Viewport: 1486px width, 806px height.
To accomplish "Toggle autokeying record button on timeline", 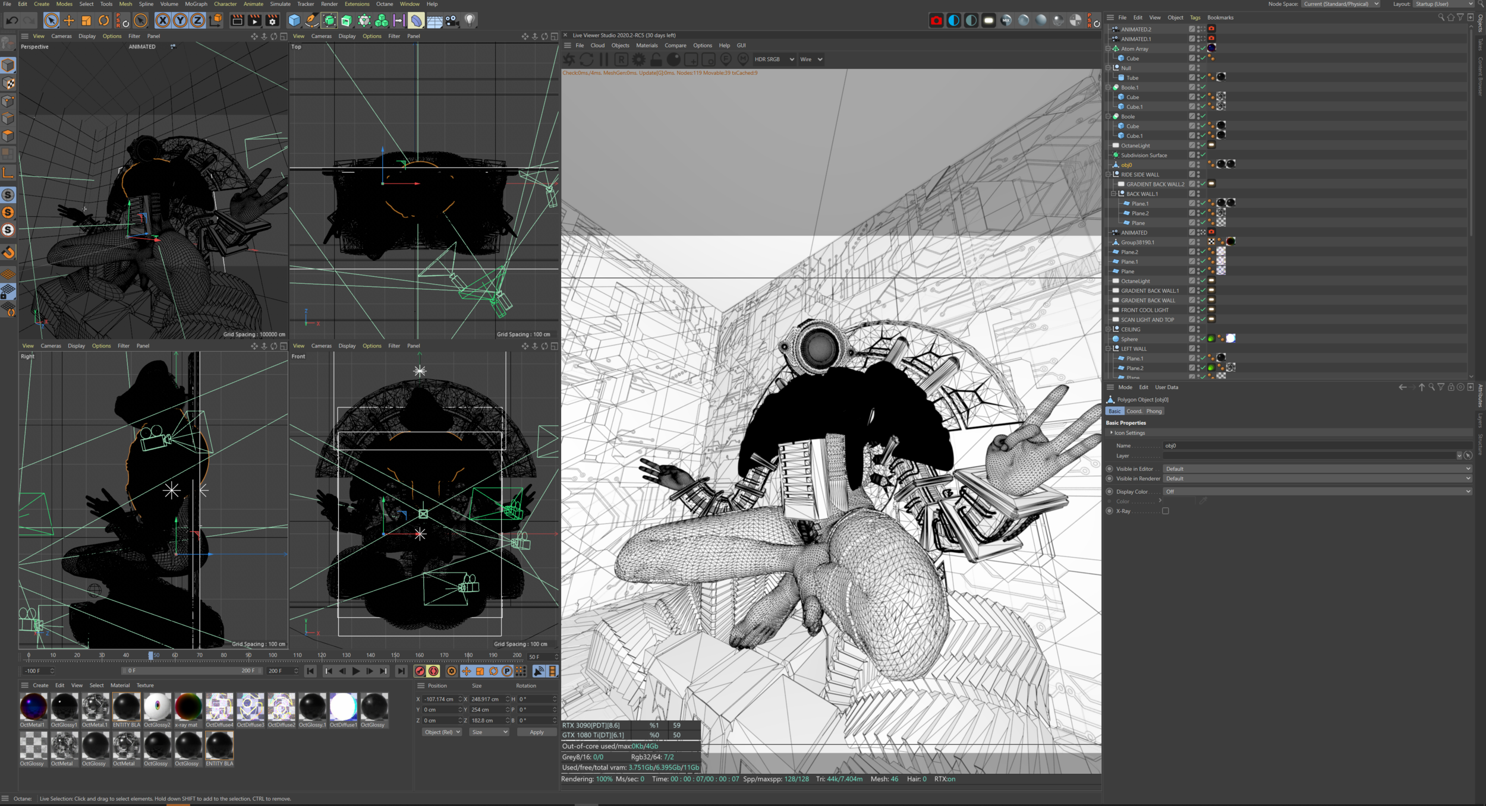I will (x=434, y=671).
